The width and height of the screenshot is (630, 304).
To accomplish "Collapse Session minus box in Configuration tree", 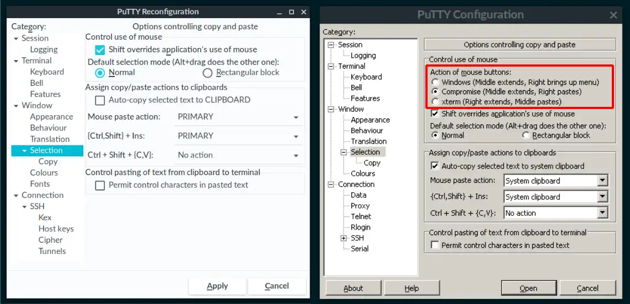I will pos(330,45).
